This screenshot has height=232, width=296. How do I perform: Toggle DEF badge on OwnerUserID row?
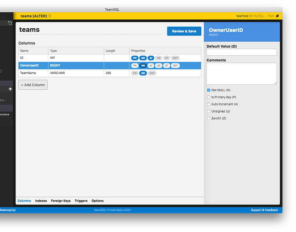click(175, 65)
